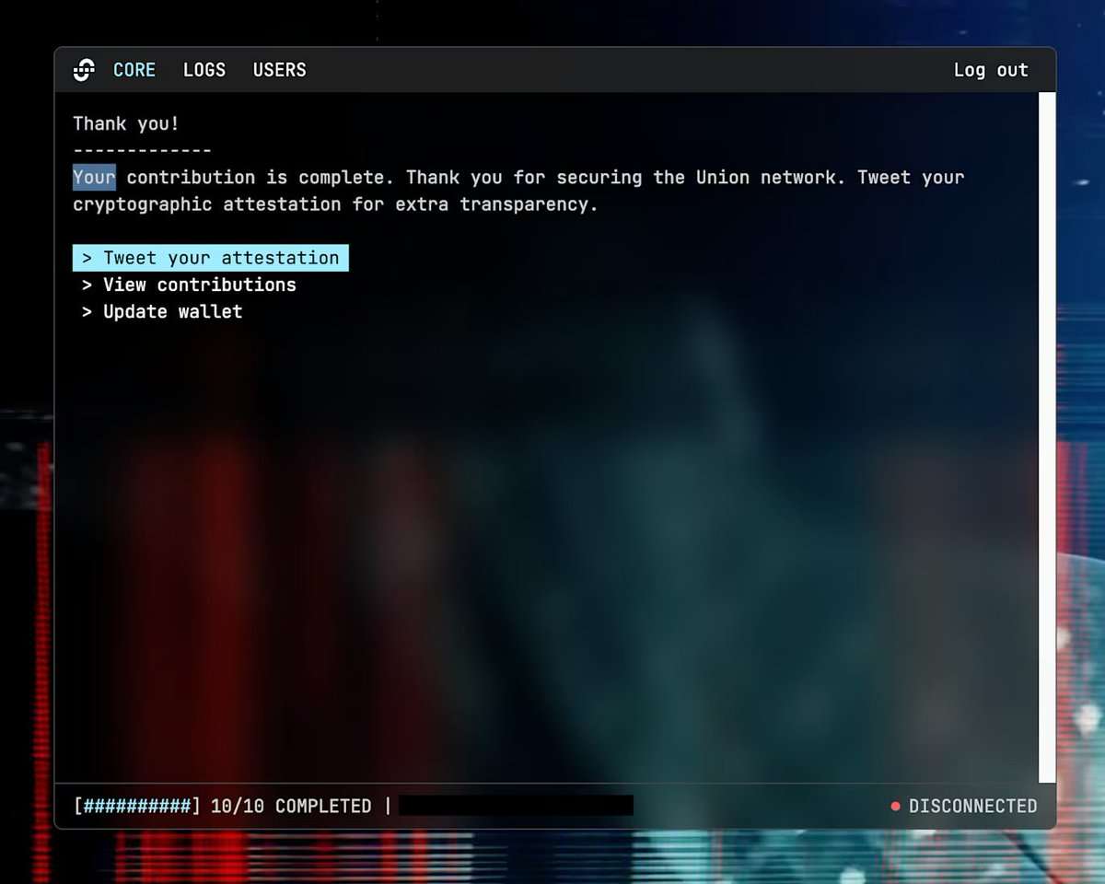The width and height of the screenshot is (1105, 884).
Task: Click the Union logo icon
Action: click(84, 70)
